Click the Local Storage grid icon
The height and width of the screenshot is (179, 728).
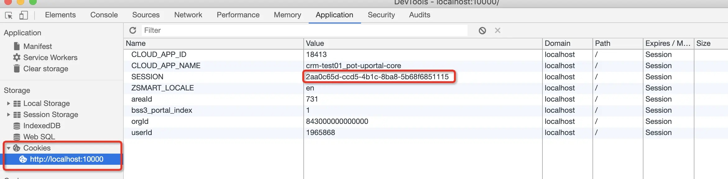(x=17, y=103)
